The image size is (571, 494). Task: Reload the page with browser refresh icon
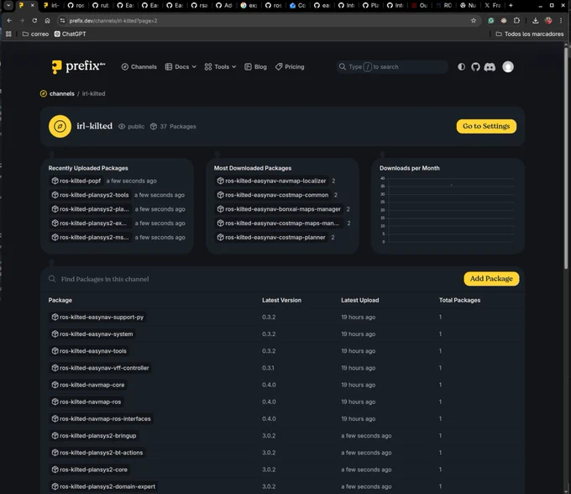click(34, 20)
